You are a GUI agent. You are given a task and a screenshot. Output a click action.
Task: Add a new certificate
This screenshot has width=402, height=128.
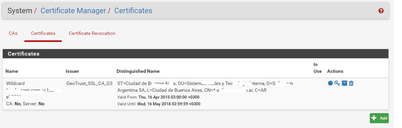pos(379,118)
